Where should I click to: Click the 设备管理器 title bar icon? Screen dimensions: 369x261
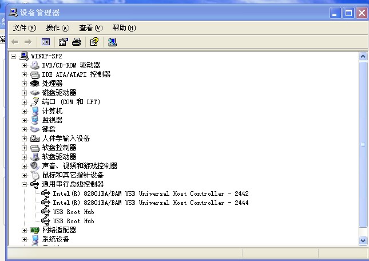coord(13,13)
